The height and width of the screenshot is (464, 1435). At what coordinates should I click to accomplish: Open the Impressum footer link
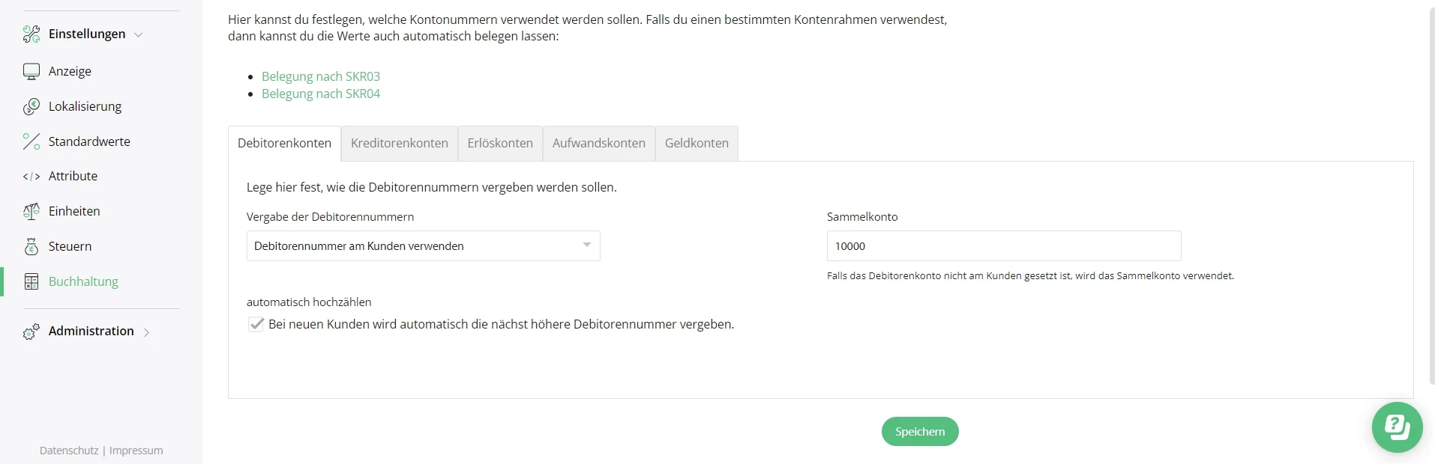pyautogui.click(x=136, y=451)
